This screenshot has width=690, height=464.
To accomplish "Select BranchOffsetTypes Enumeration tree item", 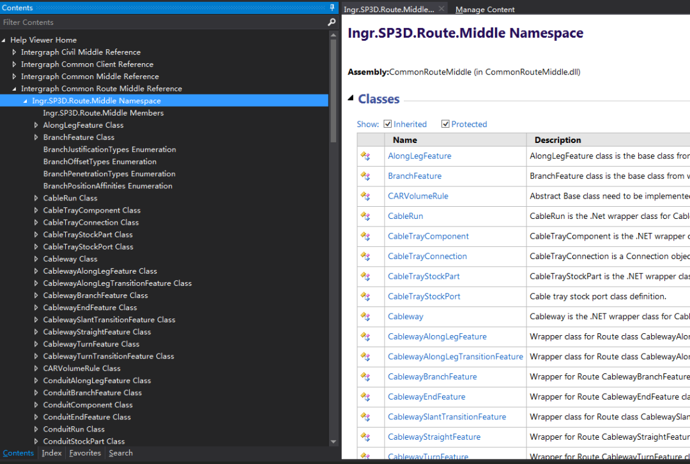I will pyautogui.click(x=100, y=162).
